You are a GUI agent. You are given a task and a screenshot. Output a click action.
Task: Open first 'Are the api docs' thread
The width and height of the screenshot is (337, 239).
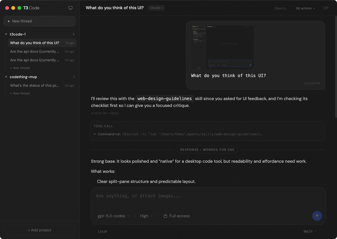click(42, 51)
